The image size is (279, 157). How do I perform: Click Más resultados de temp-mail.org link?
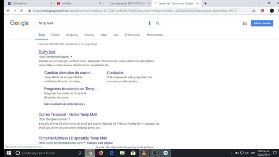pyautogui.click(x=65, y=104)
